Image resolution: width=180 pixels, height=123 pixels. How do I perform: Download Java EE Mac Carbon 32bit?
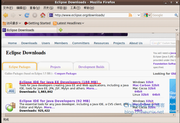(146, 85)
